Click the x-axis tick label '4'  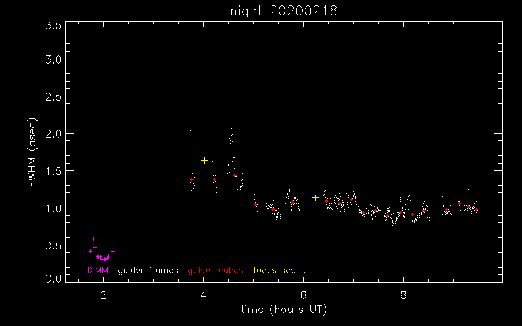click(203, 295)
